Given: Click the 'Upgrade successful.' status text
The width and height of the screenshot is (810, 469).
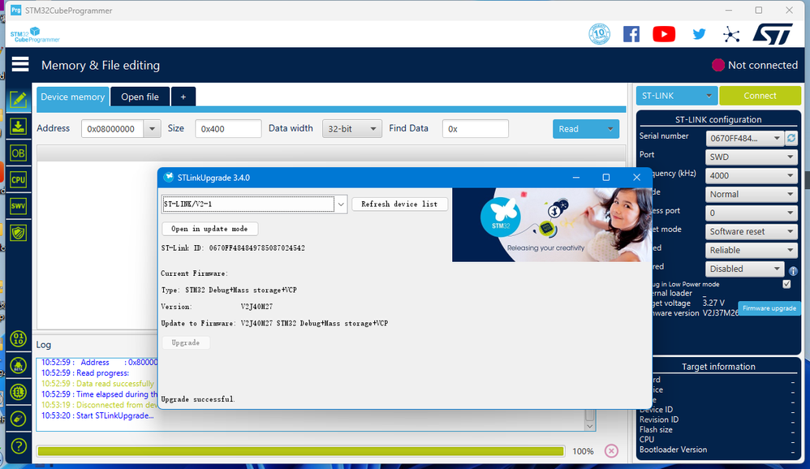Looking at the screenshot, I should tap(197, 398).
